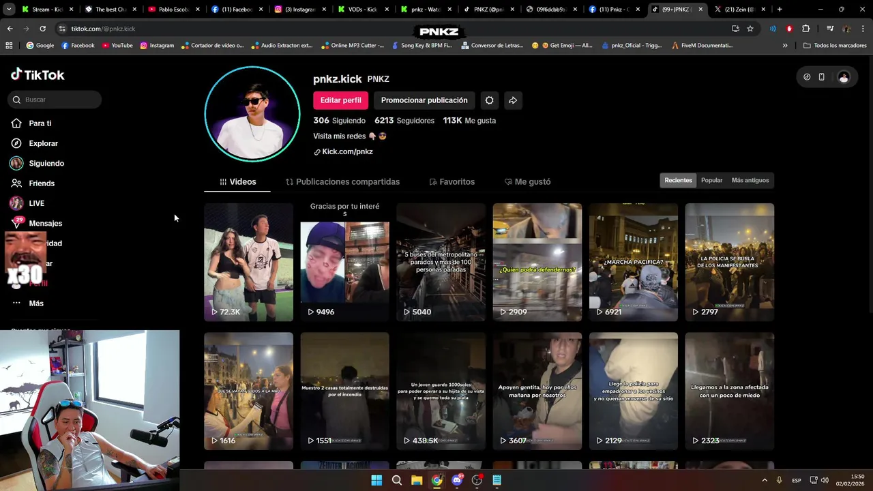Open the video with 9496 views
The width and height of the screenshot is (873, 491).
344,262
